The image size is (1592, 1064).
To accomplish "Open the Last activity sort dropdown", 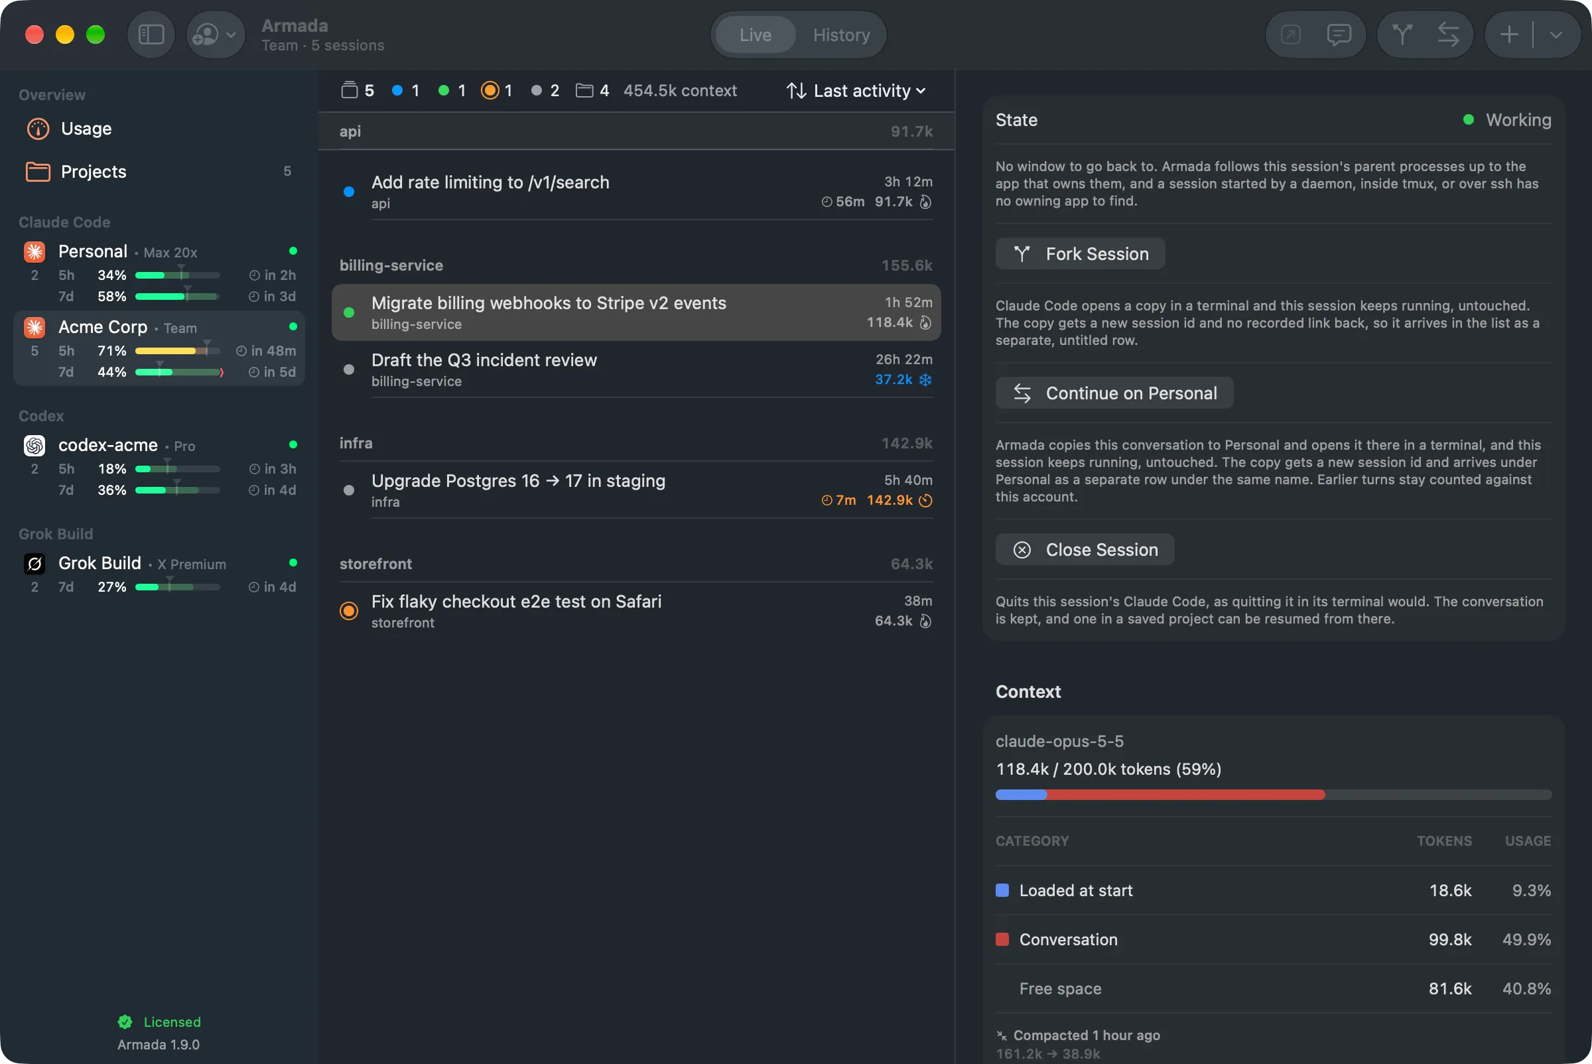I will (x=856, y=91).
